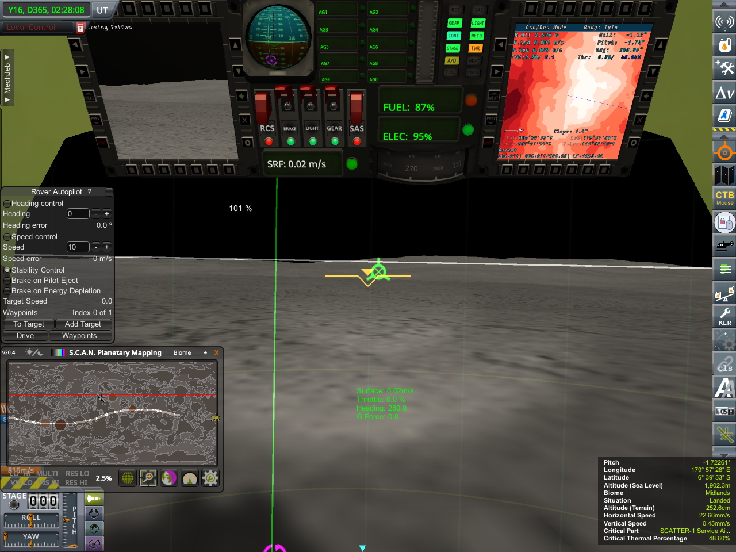Toggle the CTB Mouse toolbar button
Screen dimensions: 736x552
[724, 198]
